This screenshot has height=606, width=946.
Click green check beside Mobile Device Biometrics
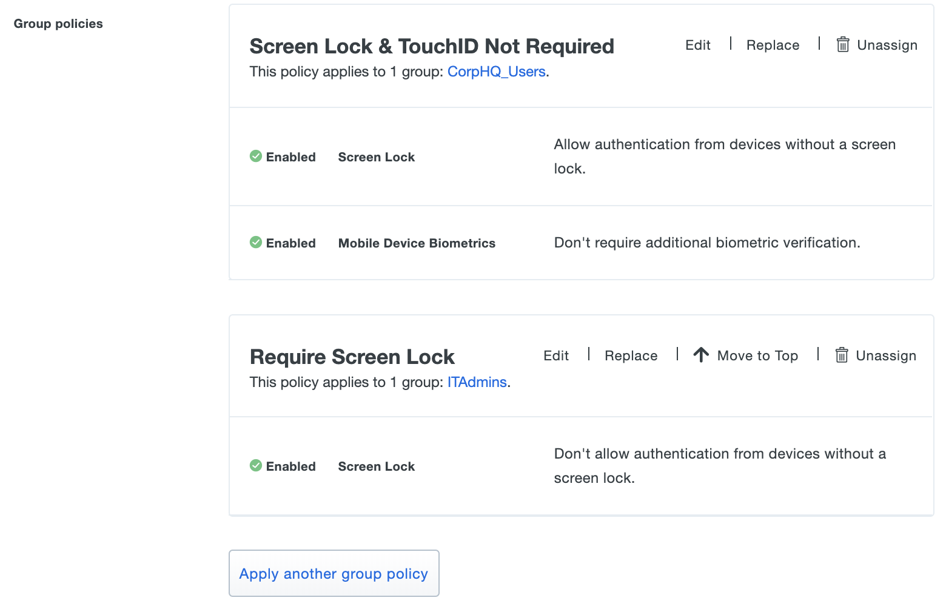coord(256,243)
